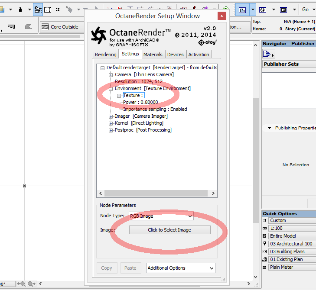Open the Plain Meter dimension dropdown
Screen dimensions: 316x290
(292, 267)
